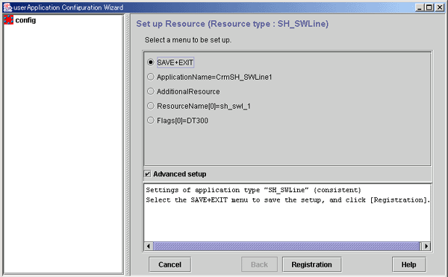Click the Cancel button
The height and width of the screenshot is (277, 448).
[170, 264]
